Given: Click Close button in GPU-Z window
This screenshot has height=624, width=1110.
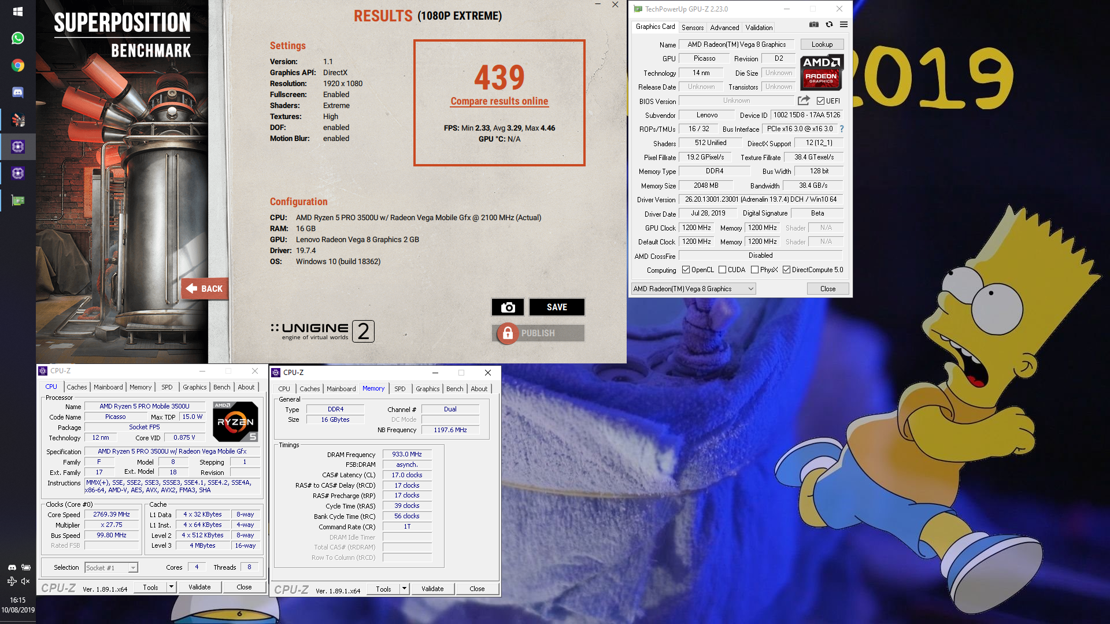Looking at the screenshot, I should pos(827,289).
